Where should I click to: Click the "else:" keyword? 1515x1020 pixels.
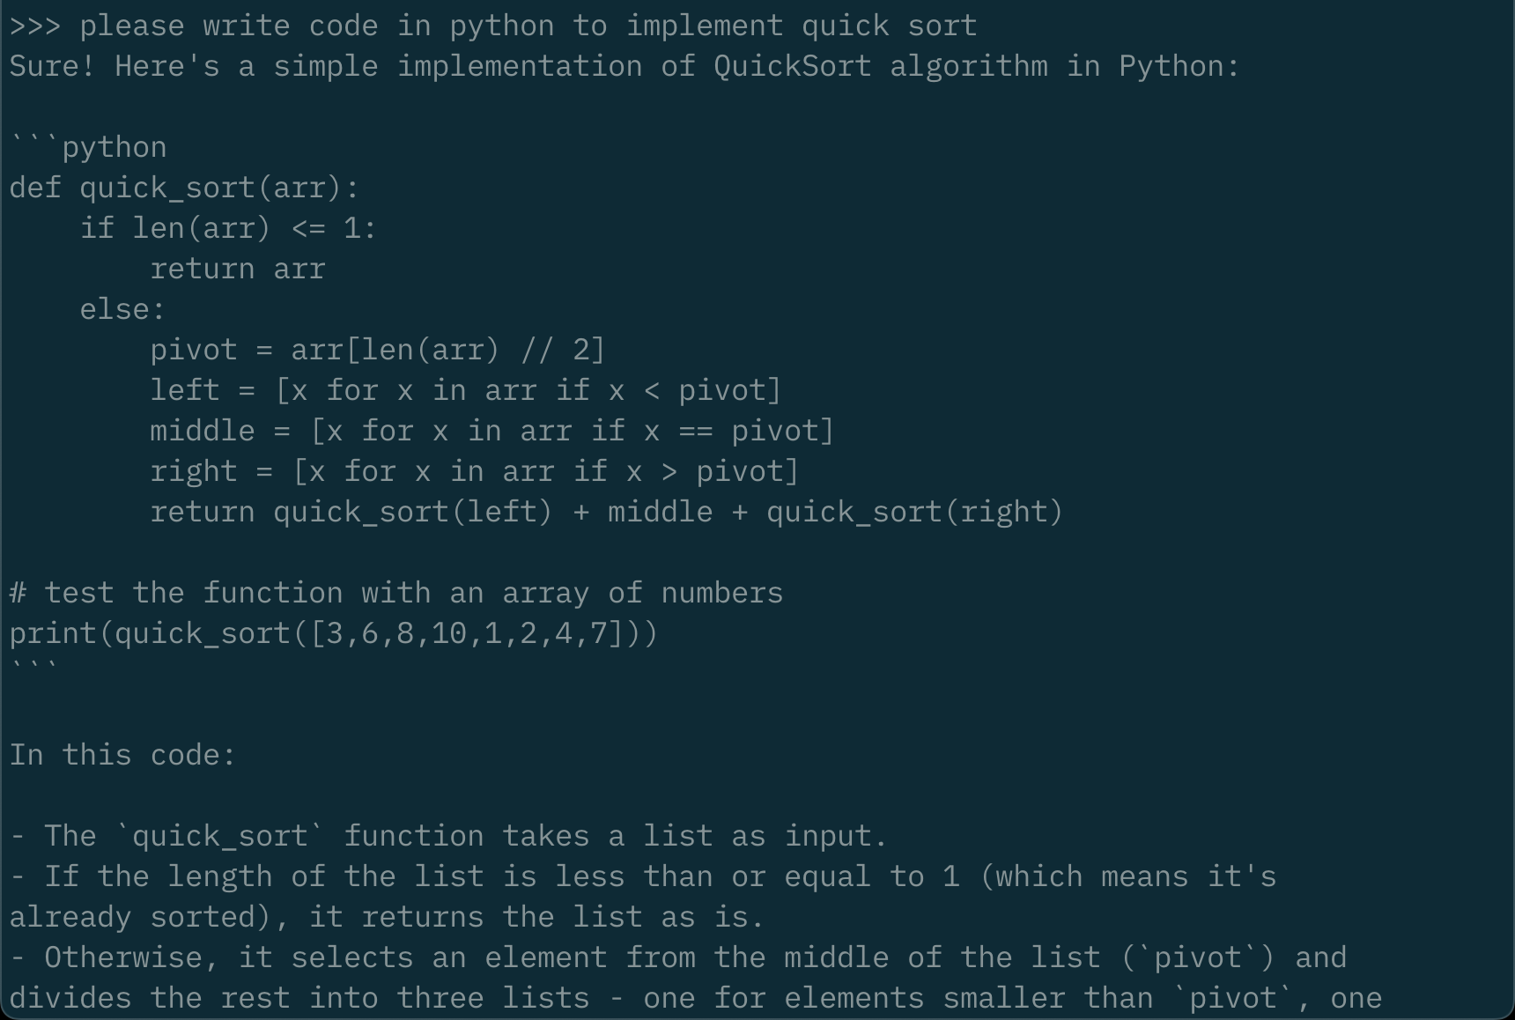[x=122, y=309]
